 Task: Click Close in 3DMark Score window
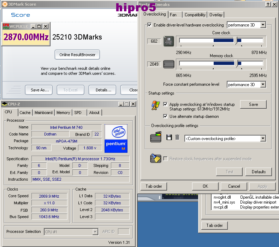[130, 90]
